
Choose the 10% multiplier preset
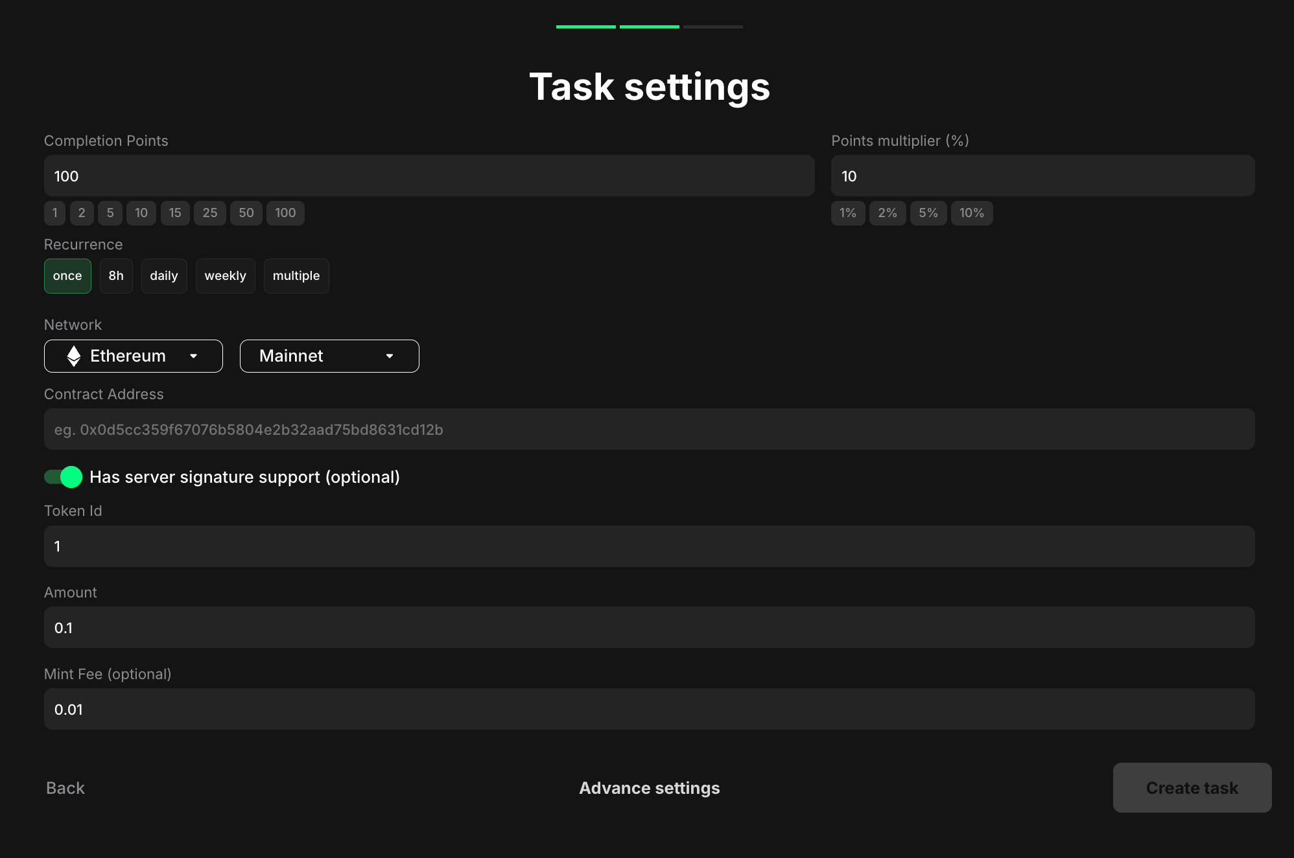tap(972, 213)
